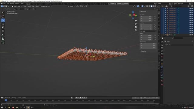Open the Orientation Default dropdown
This screenshot has width=194, height=109.
tap(19, 9)
